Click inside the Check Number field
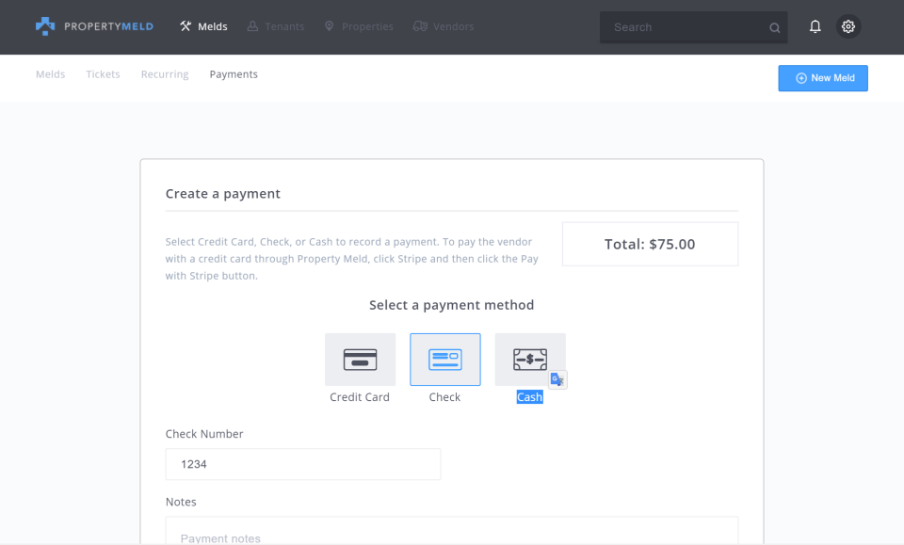This screenshot has height=545, width=904. tap(302, 464)
